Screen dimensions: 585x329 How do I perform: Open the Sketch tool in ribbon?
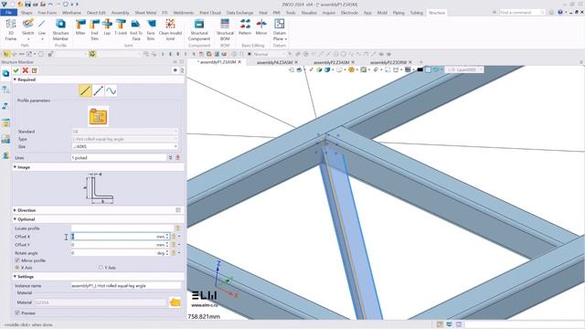(28, 29)
